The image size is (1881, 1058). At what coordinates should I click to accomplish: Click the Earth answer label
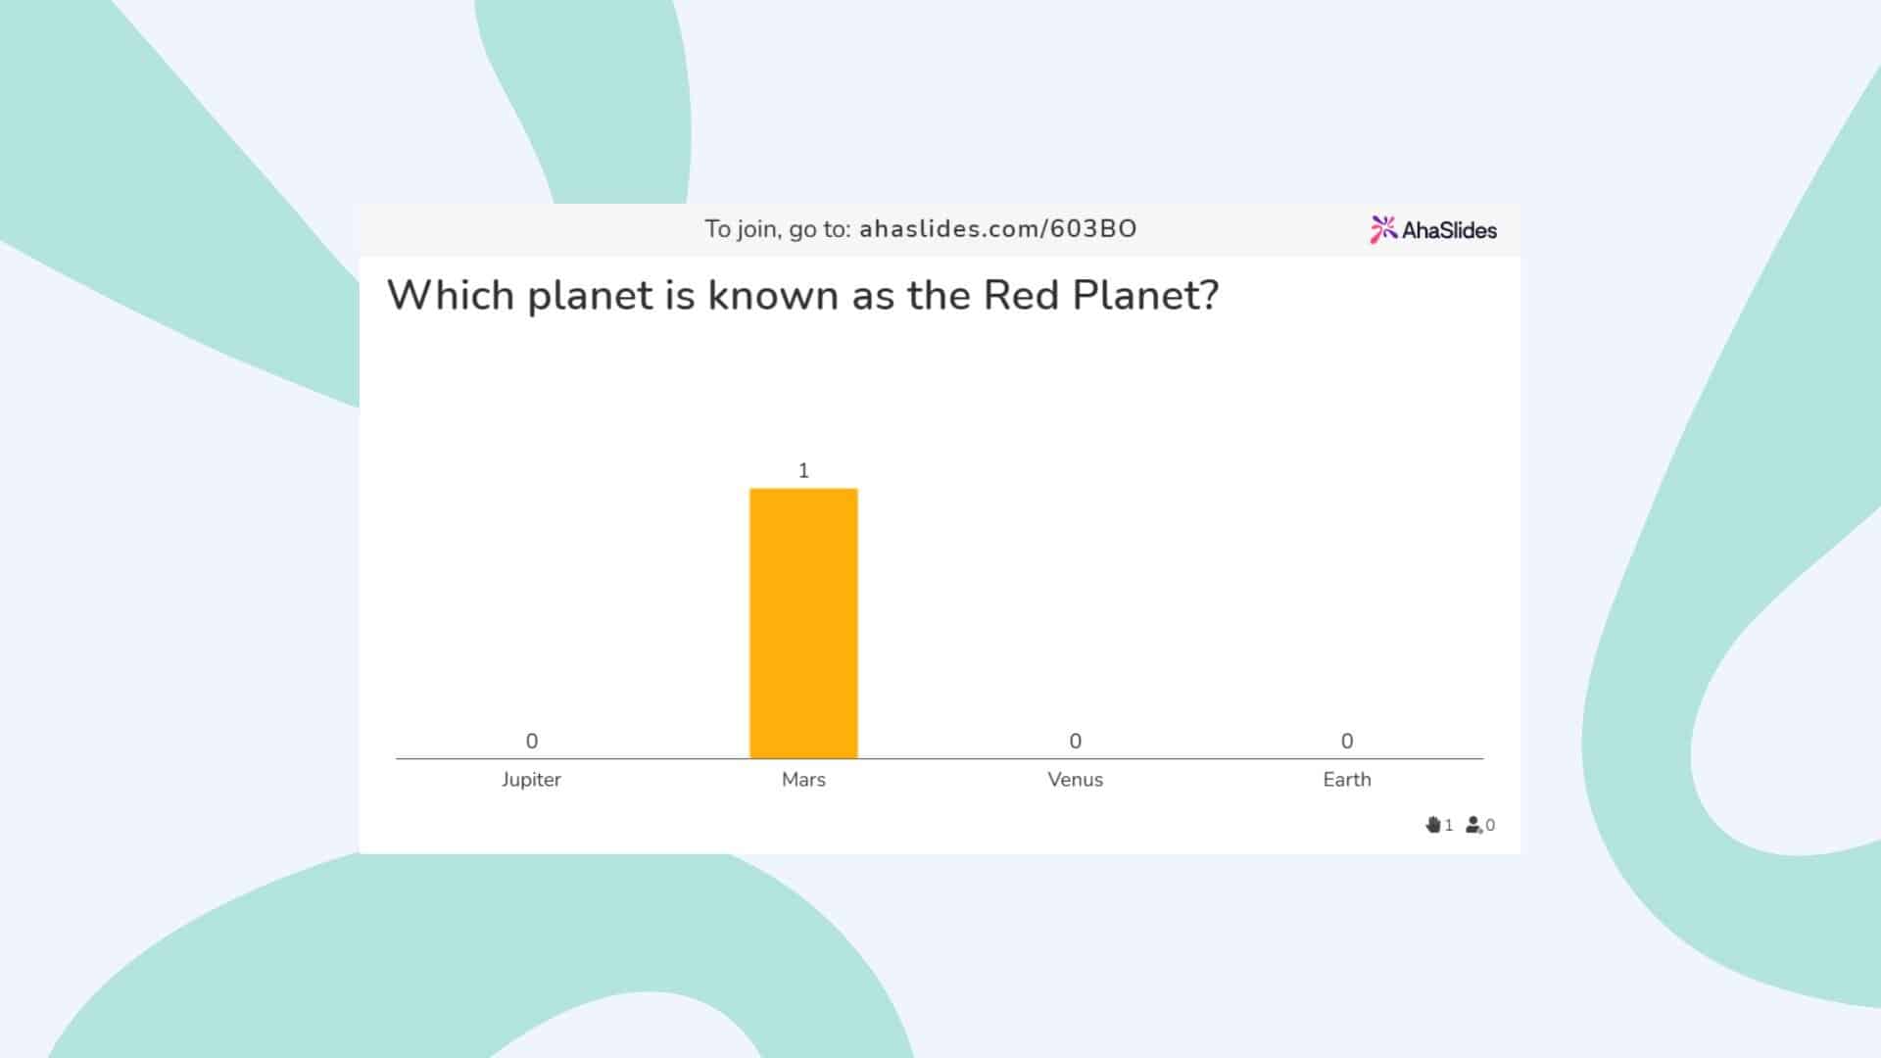tap(1347, 780)
